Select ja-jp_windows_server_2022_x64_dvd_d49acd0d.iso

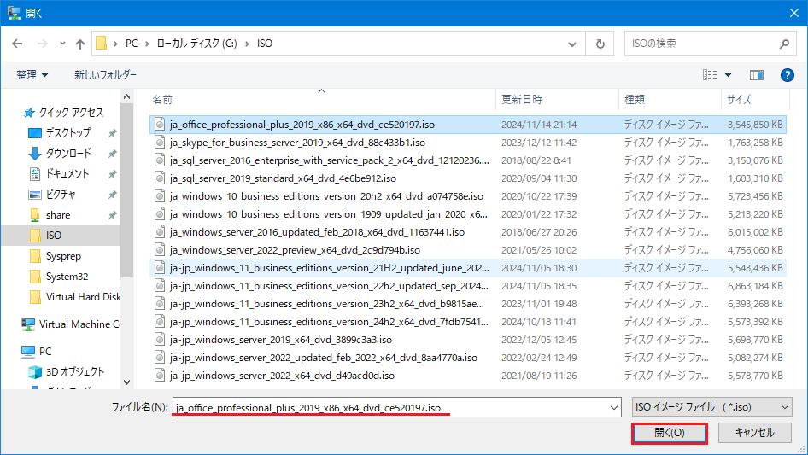(x=468, y=376)
